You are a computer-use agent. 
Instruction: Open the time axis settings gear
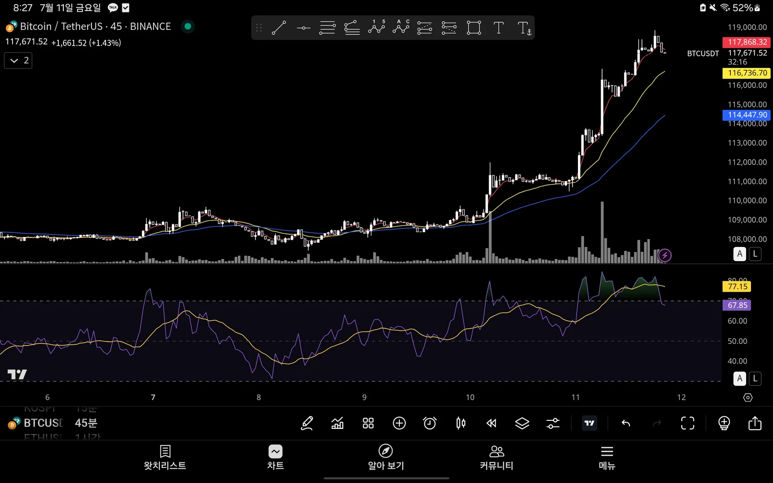click(748, 397)
